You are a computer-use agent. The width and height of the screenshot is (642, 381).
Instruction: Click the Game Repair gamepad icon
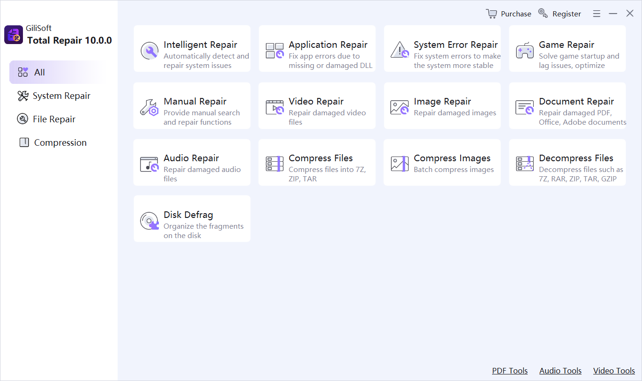(525, 51)
